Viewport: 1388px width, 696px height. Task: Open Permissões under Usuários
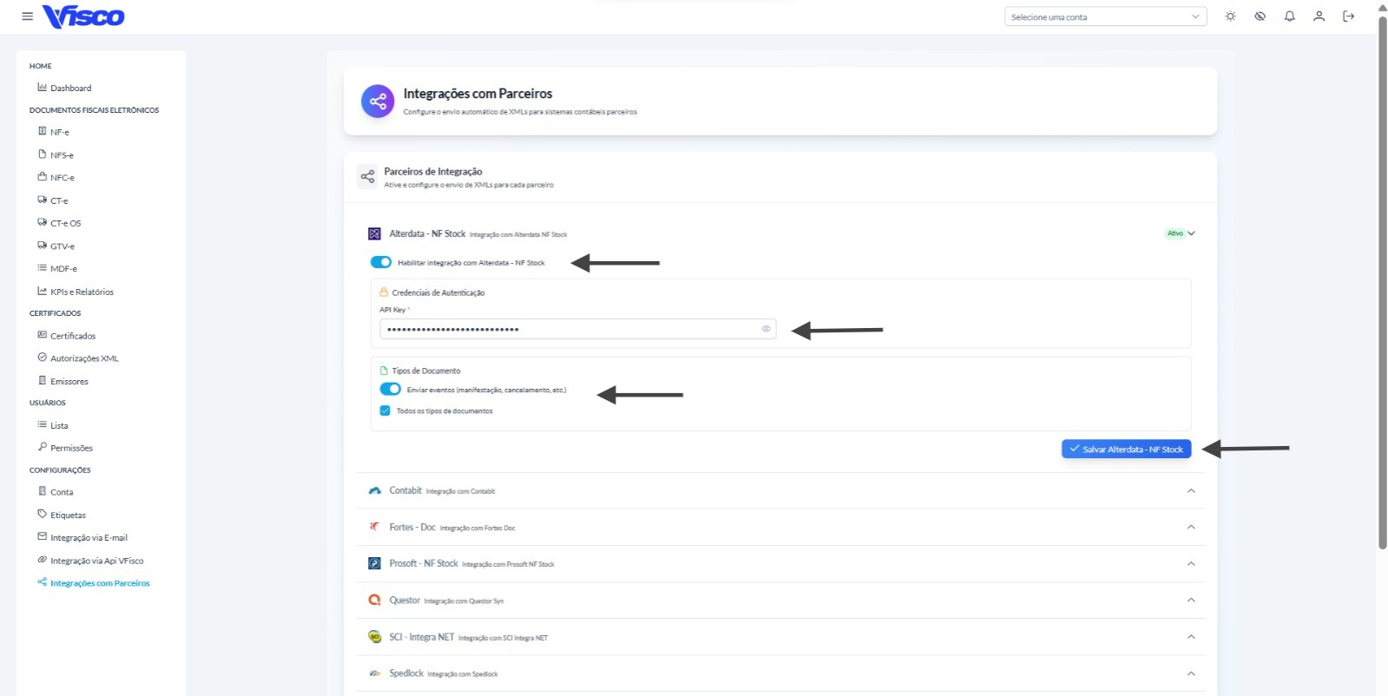coord(71,448)
